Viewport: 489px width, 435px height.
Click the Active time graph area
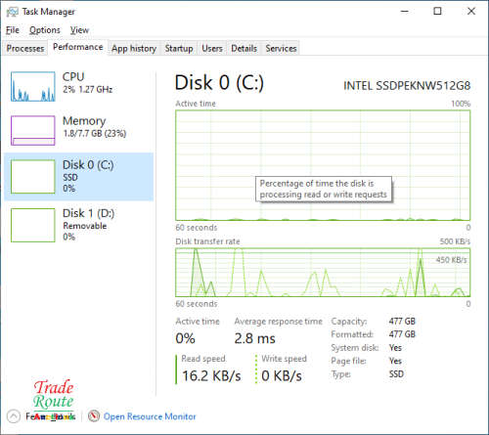(323, 165)
